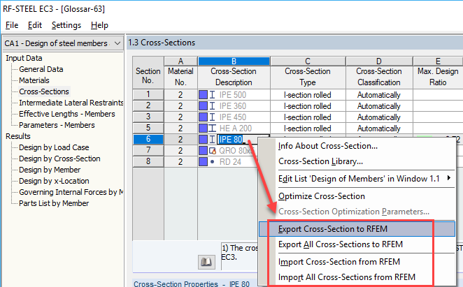Choose Info About Cross-Section from context menu
The width and height of the screenshot is (463, 287).
(328, 146)
